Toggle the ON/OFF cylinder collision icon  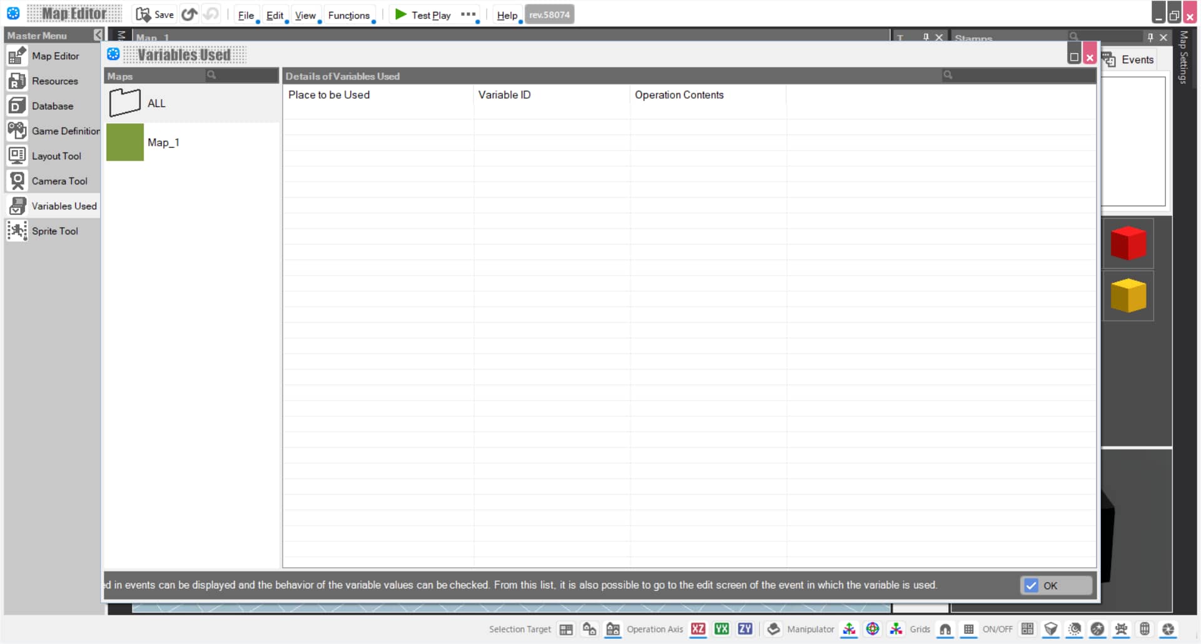(1145, 630)
